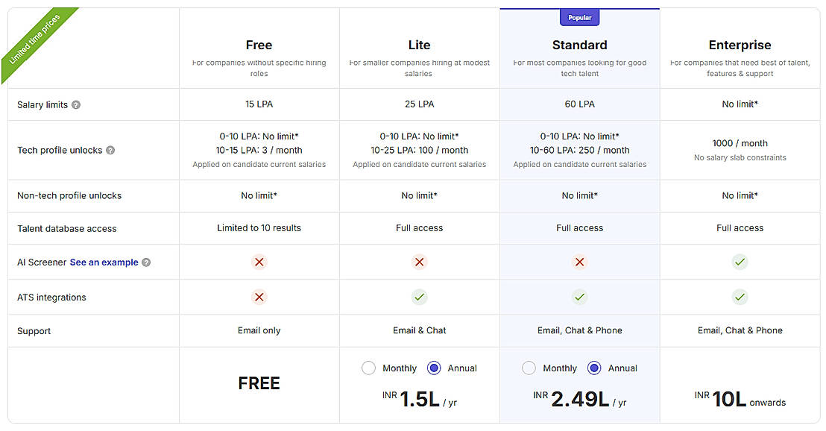Select Annual billing for Standard plan
Screen dimensions: 826x431
594,368
